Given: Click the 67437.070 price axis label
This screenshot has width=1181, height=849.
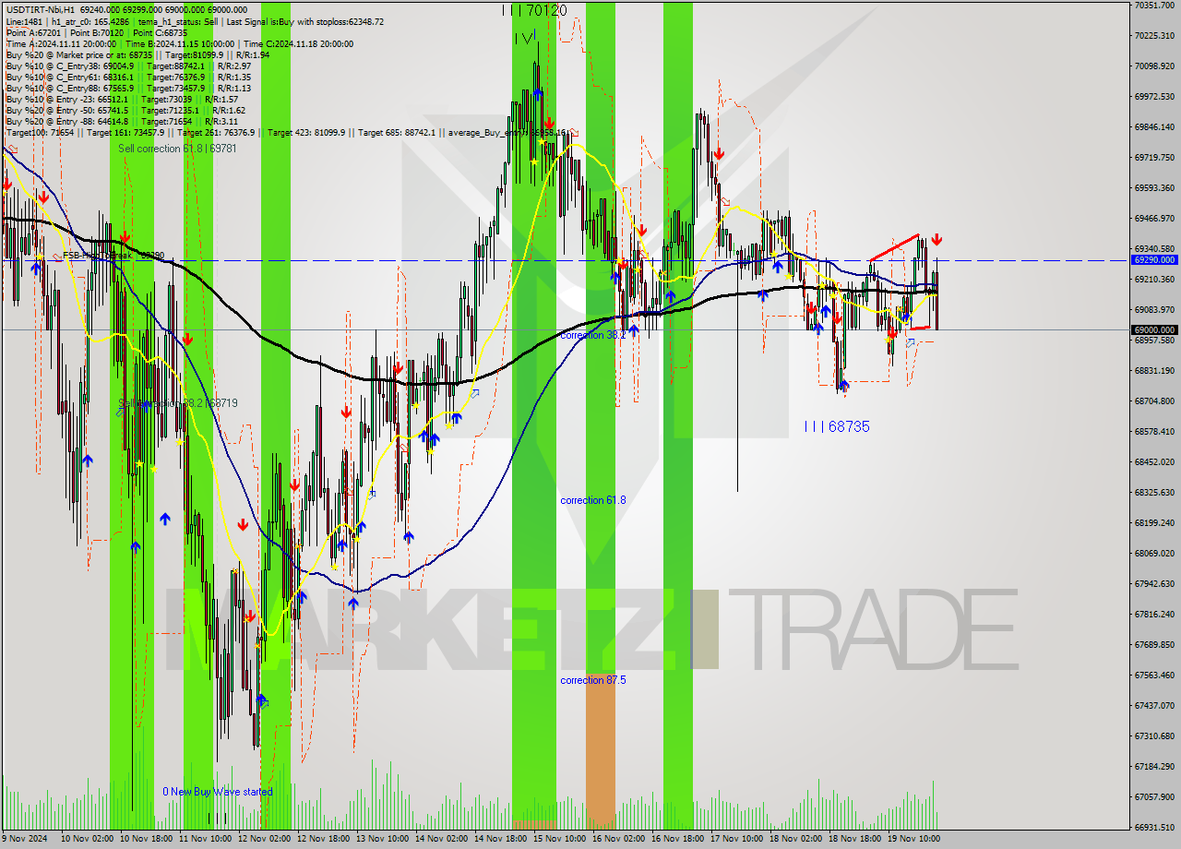Looking at the screenshot, I should tap(1154, 706).
